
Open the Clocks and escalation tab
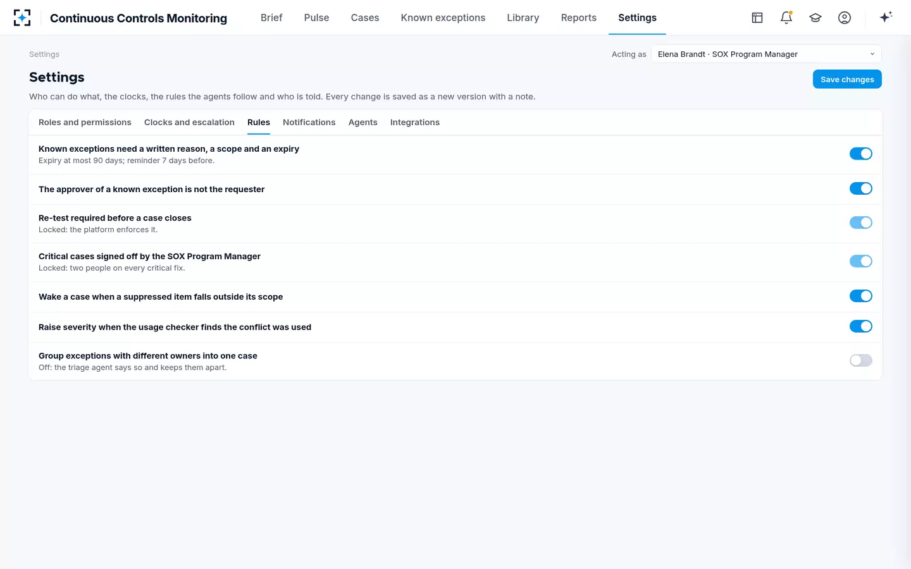189,122
